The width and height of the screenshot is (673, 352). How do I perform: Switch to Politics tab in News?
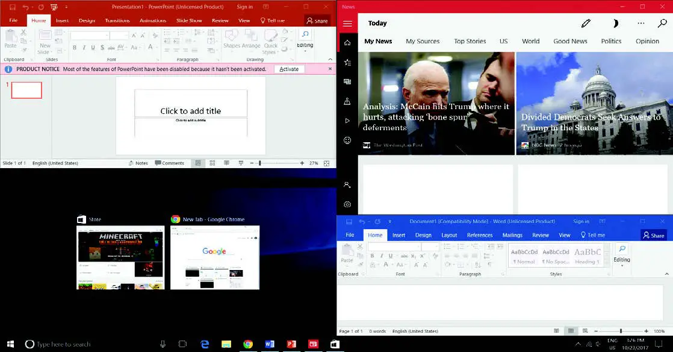tap(611, 41)
